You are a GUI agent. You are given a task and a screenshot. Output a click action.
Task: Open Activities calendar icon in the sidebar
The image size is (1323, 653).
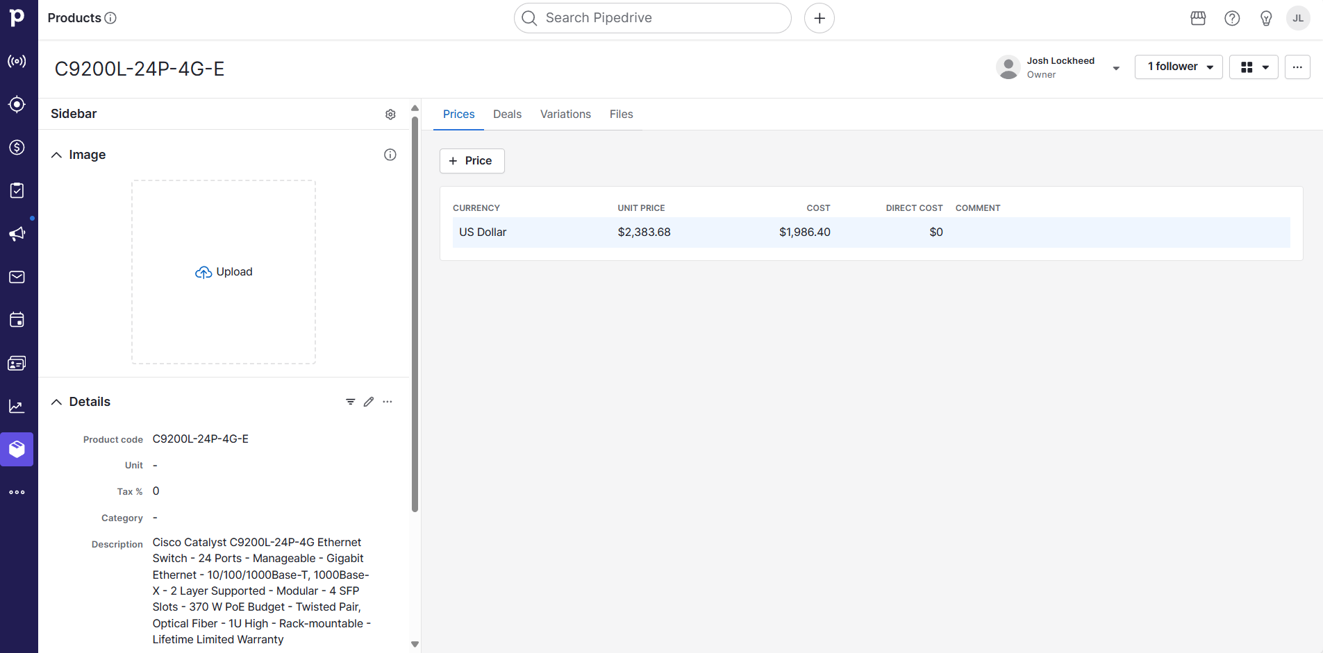pos(17,320)
